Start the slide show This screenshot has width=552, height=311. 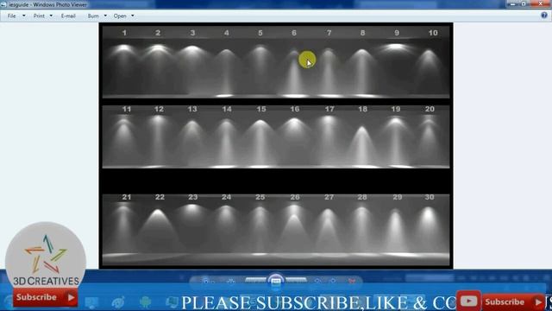point(276,281)
